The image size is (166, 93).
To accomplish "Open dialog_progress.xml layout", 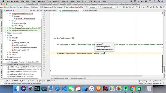I will pyautogui.click(x=21, y=50).
